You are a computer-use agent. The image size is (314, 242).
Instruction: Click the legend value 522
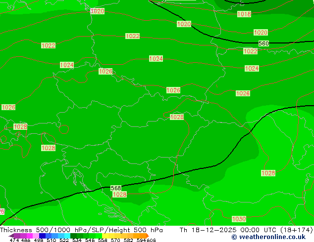point(64,240)
